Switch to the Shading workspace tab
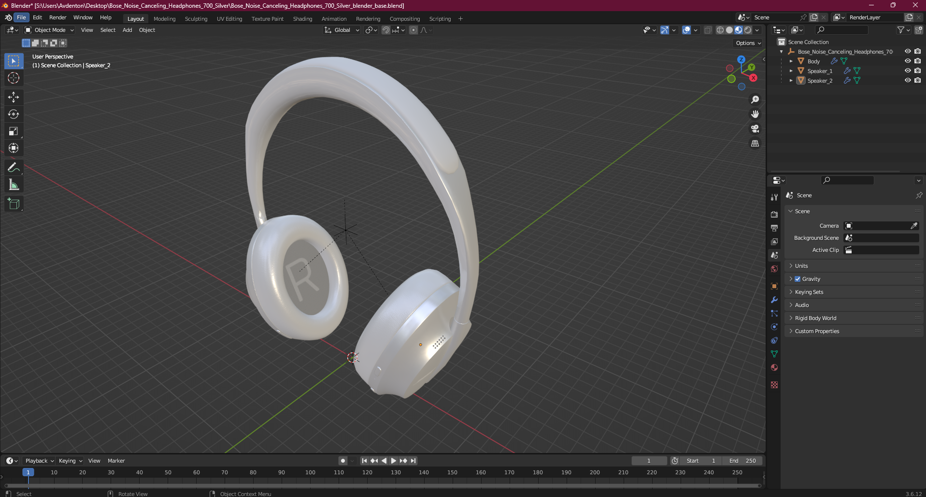Viewport: 926px width, 497px height. coord(303,19)
